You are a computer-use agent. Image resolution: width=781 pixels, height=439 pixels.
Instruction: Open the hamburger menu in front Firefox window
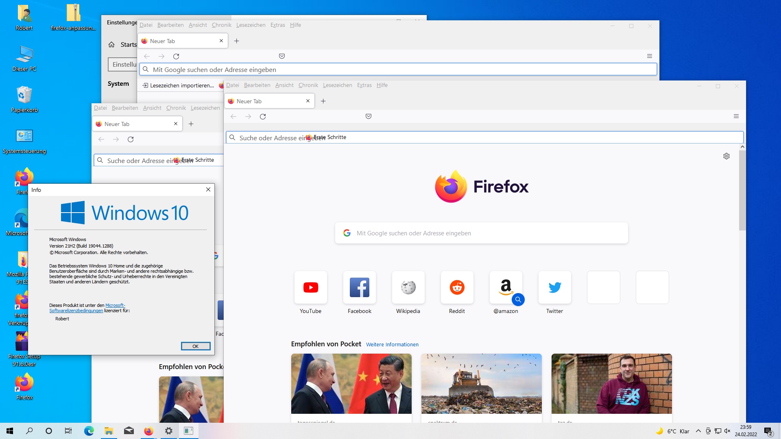click(x=736, y=116)
